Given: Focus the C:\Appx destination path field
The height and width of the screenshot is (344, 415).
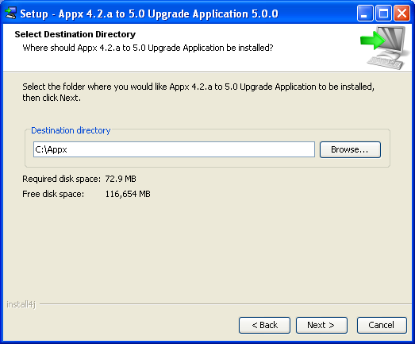Looking at the screenshot, I should pos(174,149).
